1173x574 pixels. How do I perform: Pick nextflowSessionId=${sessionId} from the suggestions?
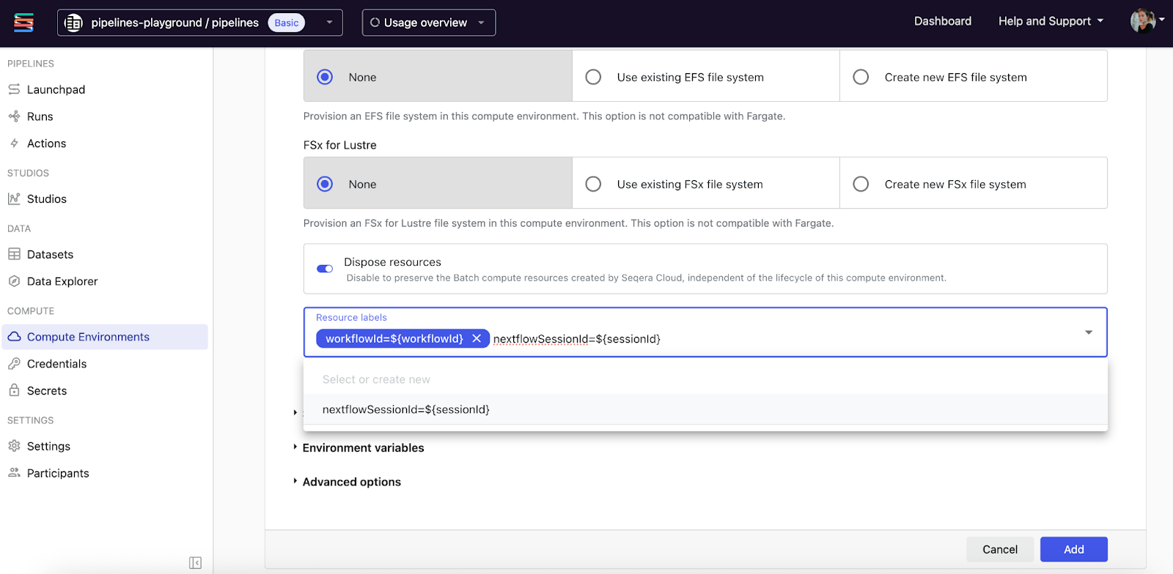click(x=406, y=409)
